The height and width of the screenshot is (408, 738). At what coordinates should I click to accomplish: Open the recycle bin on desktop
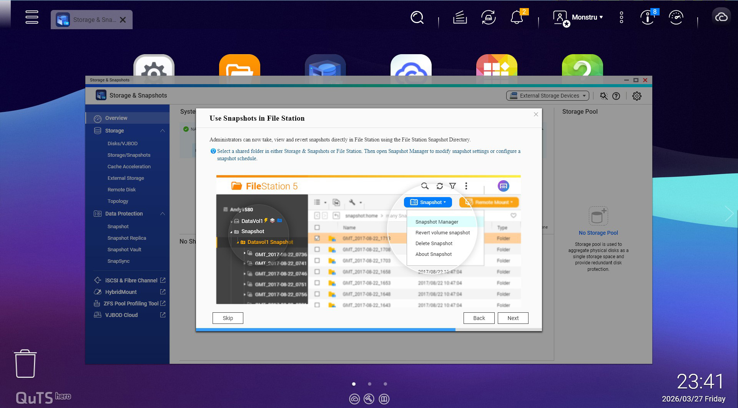coord(25,363)
